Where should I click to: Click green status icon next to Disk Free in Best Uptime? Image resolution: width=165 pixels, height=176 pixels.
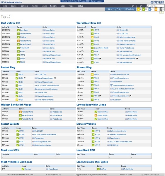click(x=18, y=37)
